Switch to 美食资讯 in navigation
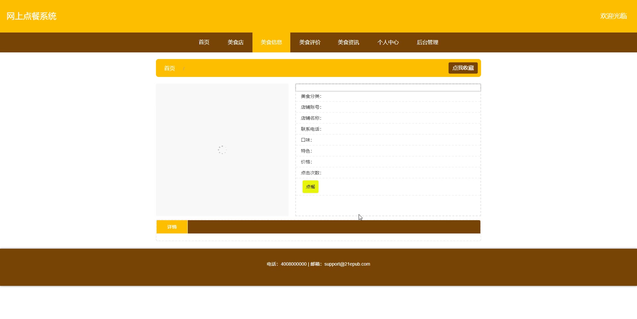The width and height of the screenshot is (637, 319). click(348, 42)
